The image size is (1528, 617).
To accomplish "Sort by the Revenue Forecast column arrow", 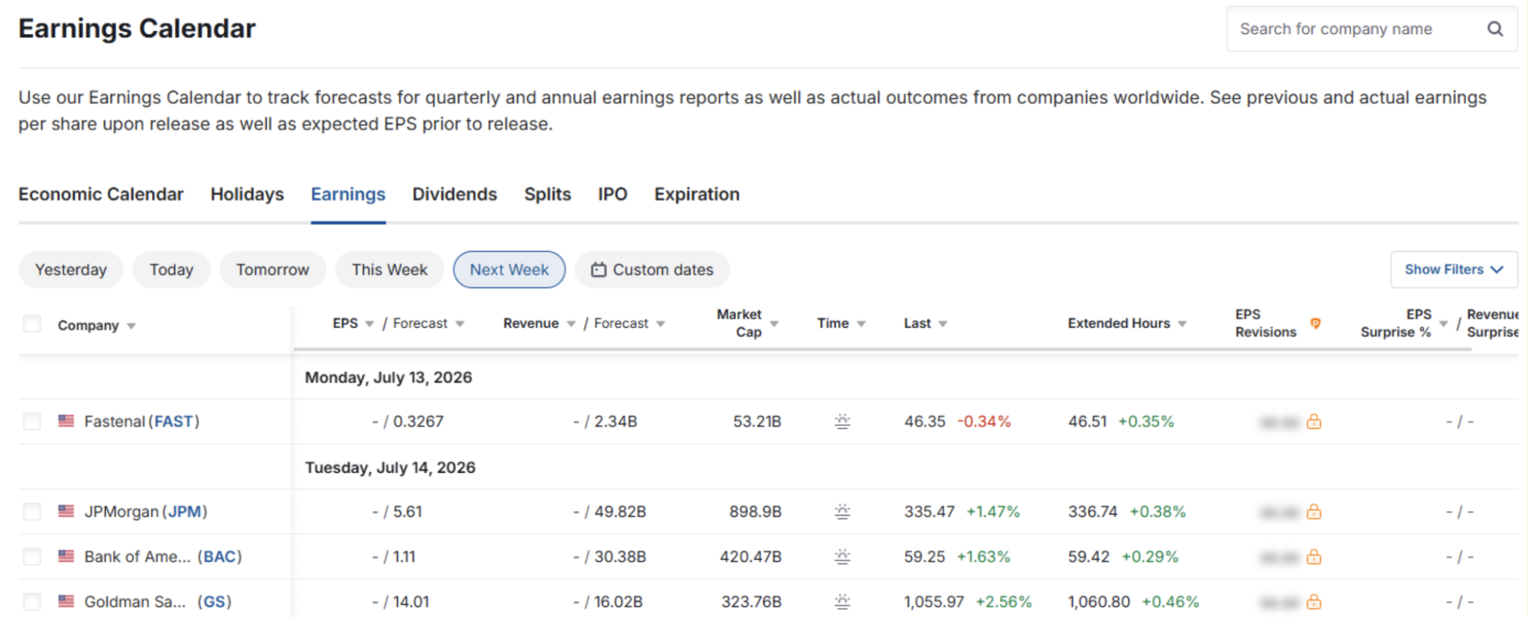I will 661,324.
